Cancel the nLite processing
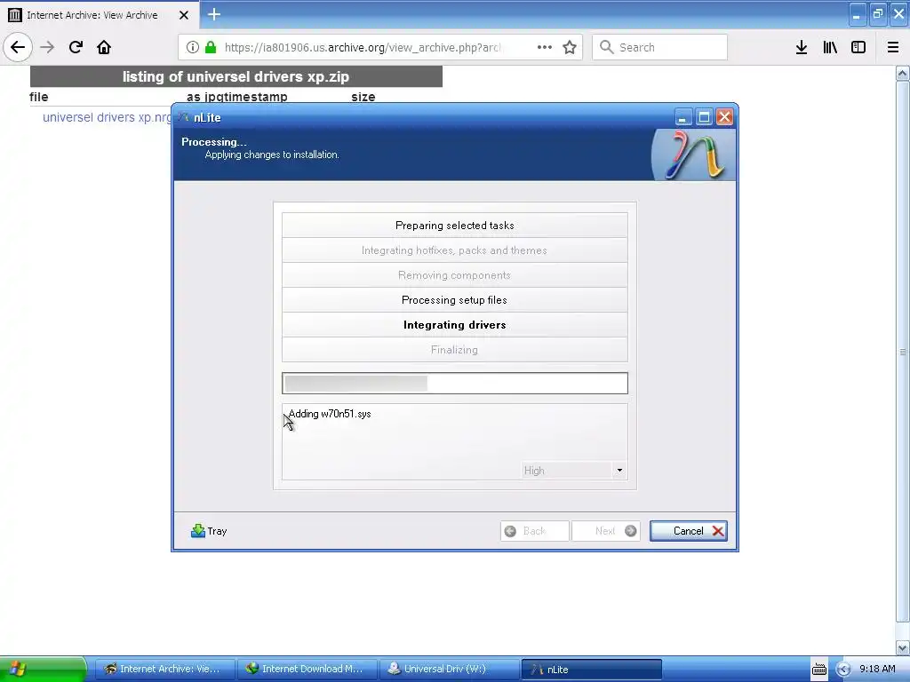910x682 pixels. coord(689,531)
